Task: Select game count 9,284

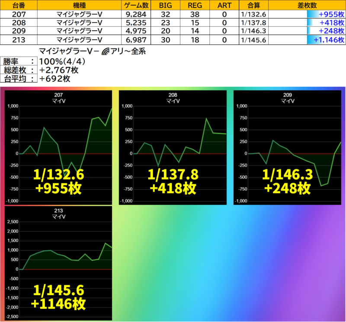Action: tap(136, 14)
